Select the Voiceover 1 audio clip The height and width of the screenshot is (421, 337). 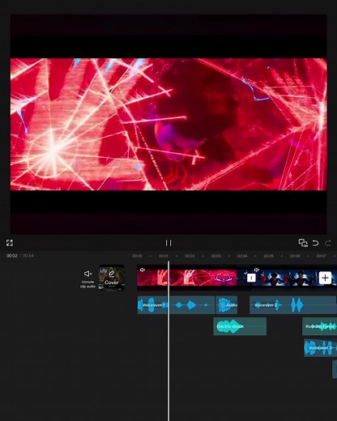coord(176,305)
